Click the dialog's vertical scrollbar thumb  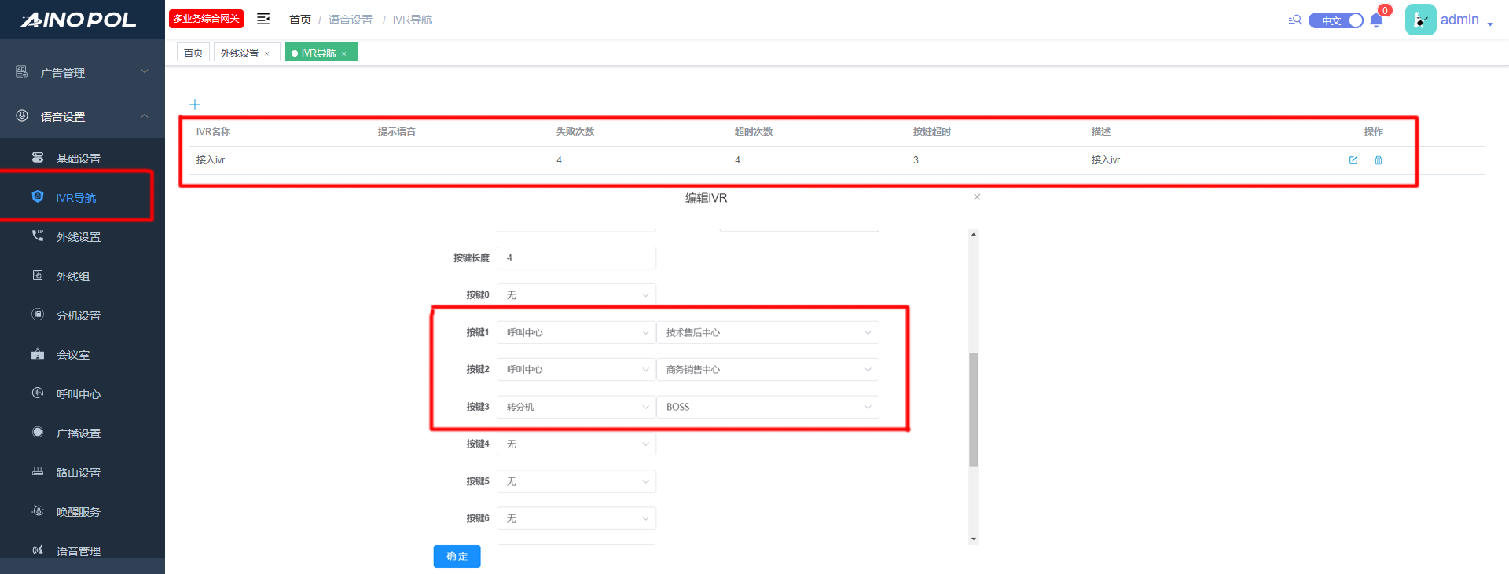974,408
